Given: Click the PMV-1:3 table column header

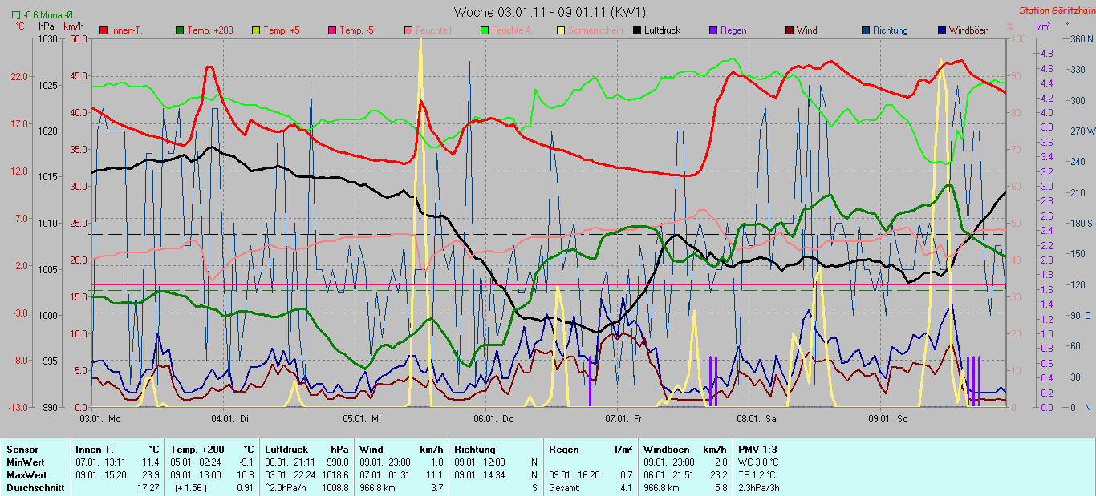Looking at the screenshot, I should click(759, 450).
